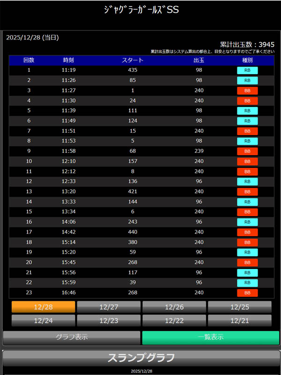
Task: Click the RB badge in row 22
Action: click(247, 283)
